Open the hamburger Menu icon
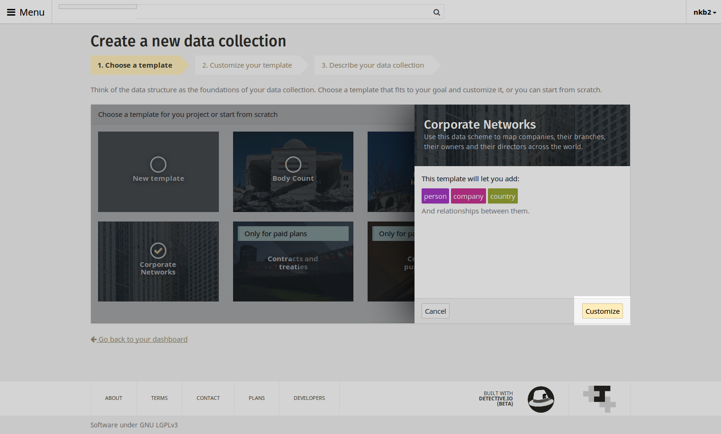Screen dimensions: 721x434 pos(11,12)
